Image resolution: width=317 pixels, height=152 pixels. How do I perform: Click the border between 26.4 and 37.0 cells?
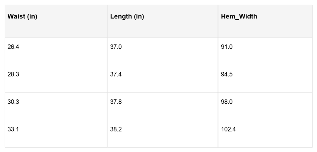coord(107,51)
